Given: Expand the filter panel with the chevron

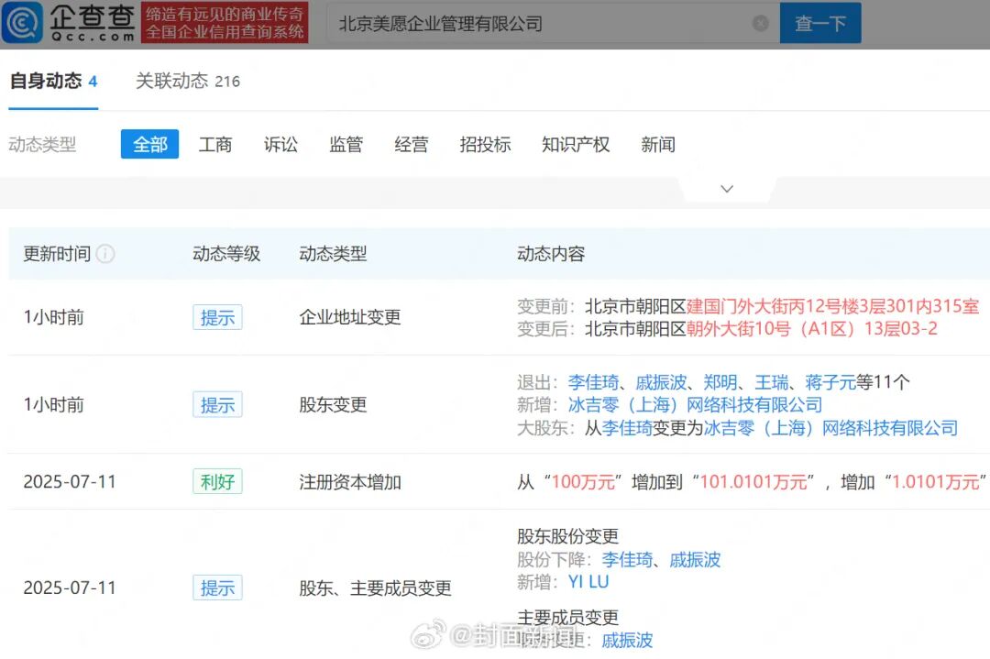Looking at the screenshot, I should tap(727, 189).
